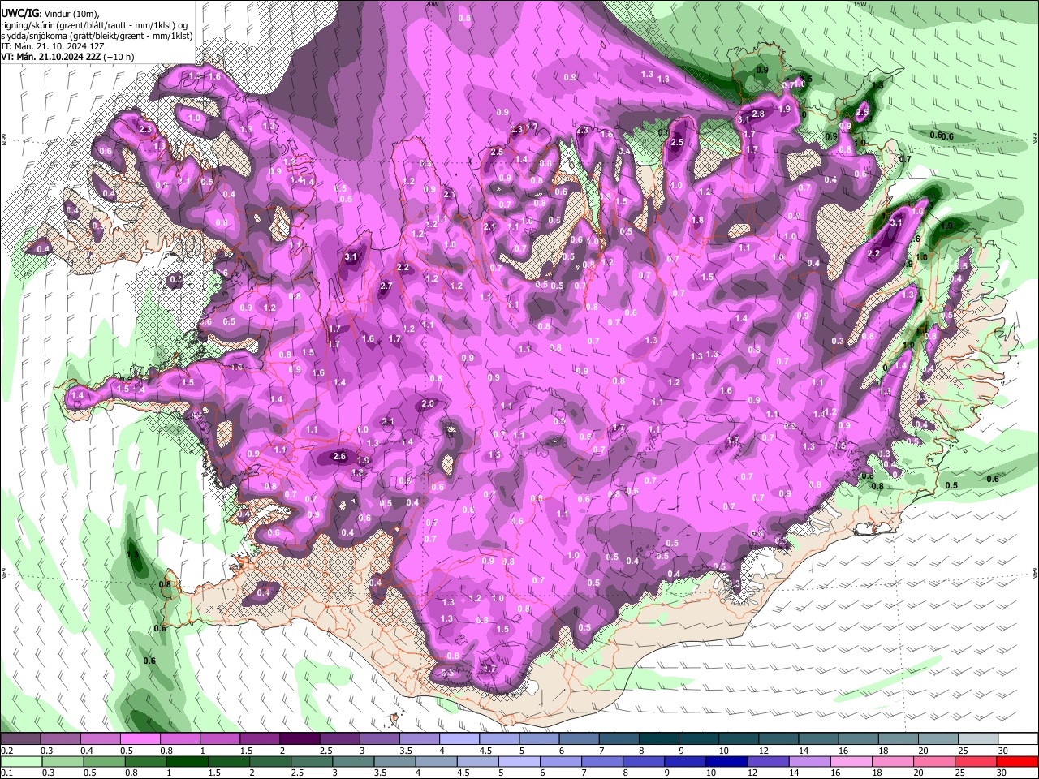Pick upper legend swatch between 0.2 and 0.3
This screenshot has width=1039, height=779.
click(x=20, y=739)
